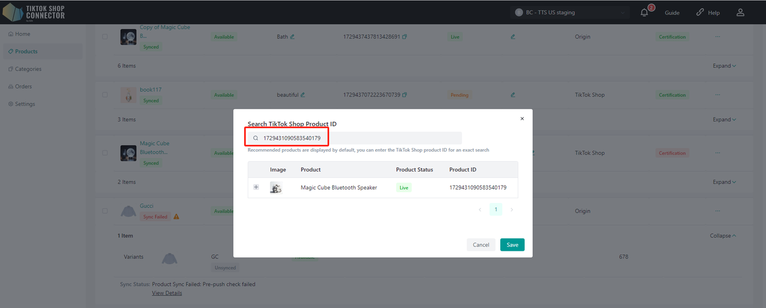Click the Copy of Magic Cube thumbnail
The height and width of the screenshot is (308, 766).
point(128,37)
